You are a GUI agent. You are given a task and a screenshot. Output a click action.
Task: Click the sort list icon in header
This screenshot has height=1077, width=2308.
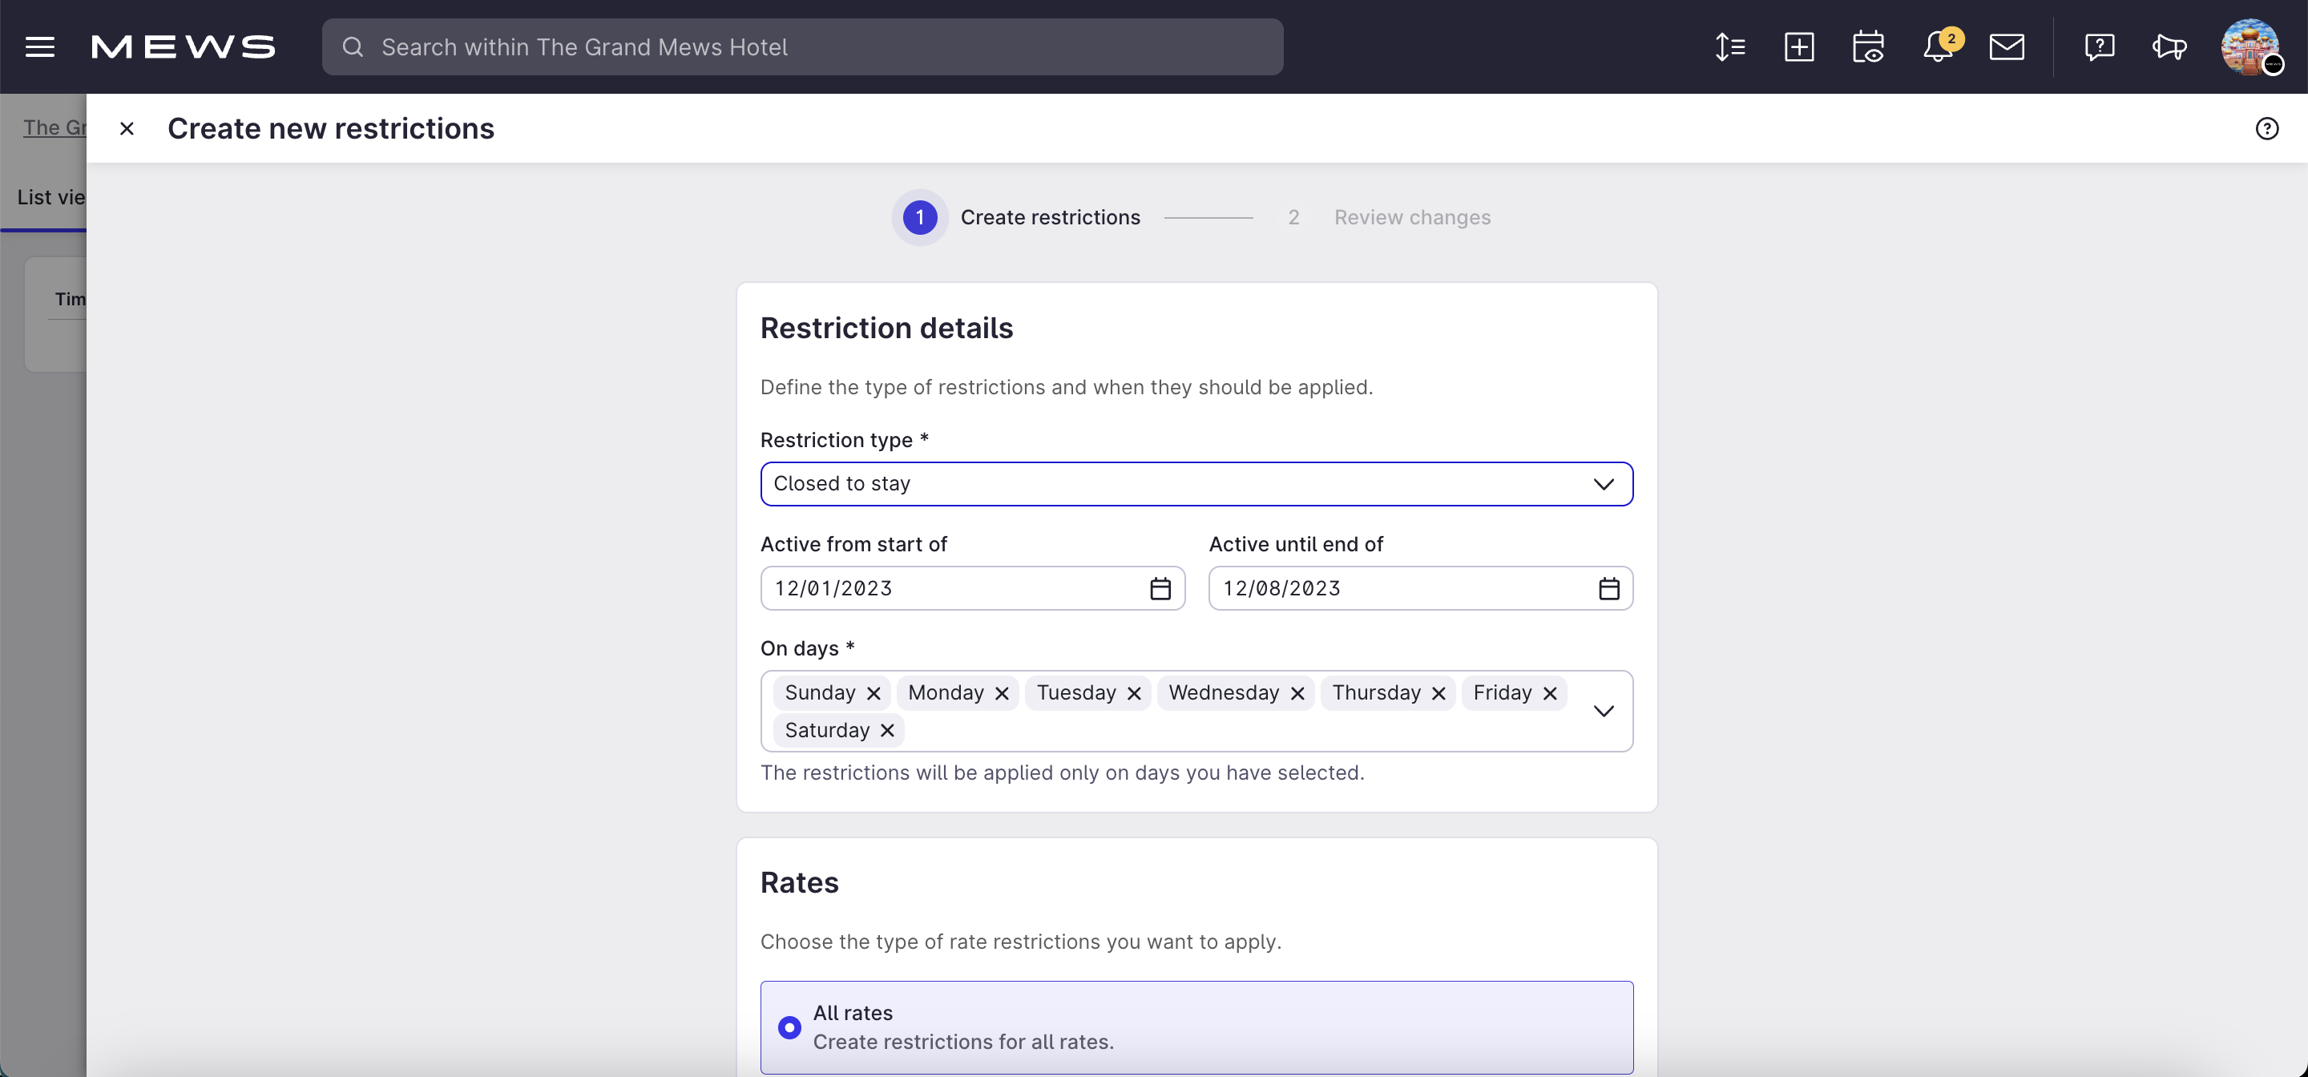[x=1729, y=46]
